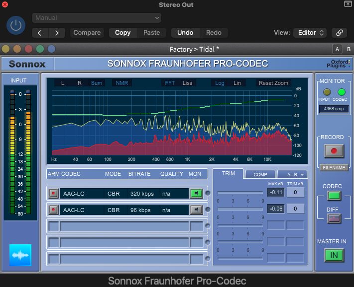
Task: Click the Paste button
Action: pyautogui.click(x=151, y=33)
